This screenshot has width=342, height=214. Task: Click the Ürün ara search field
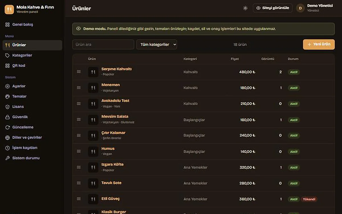[103, 45]
